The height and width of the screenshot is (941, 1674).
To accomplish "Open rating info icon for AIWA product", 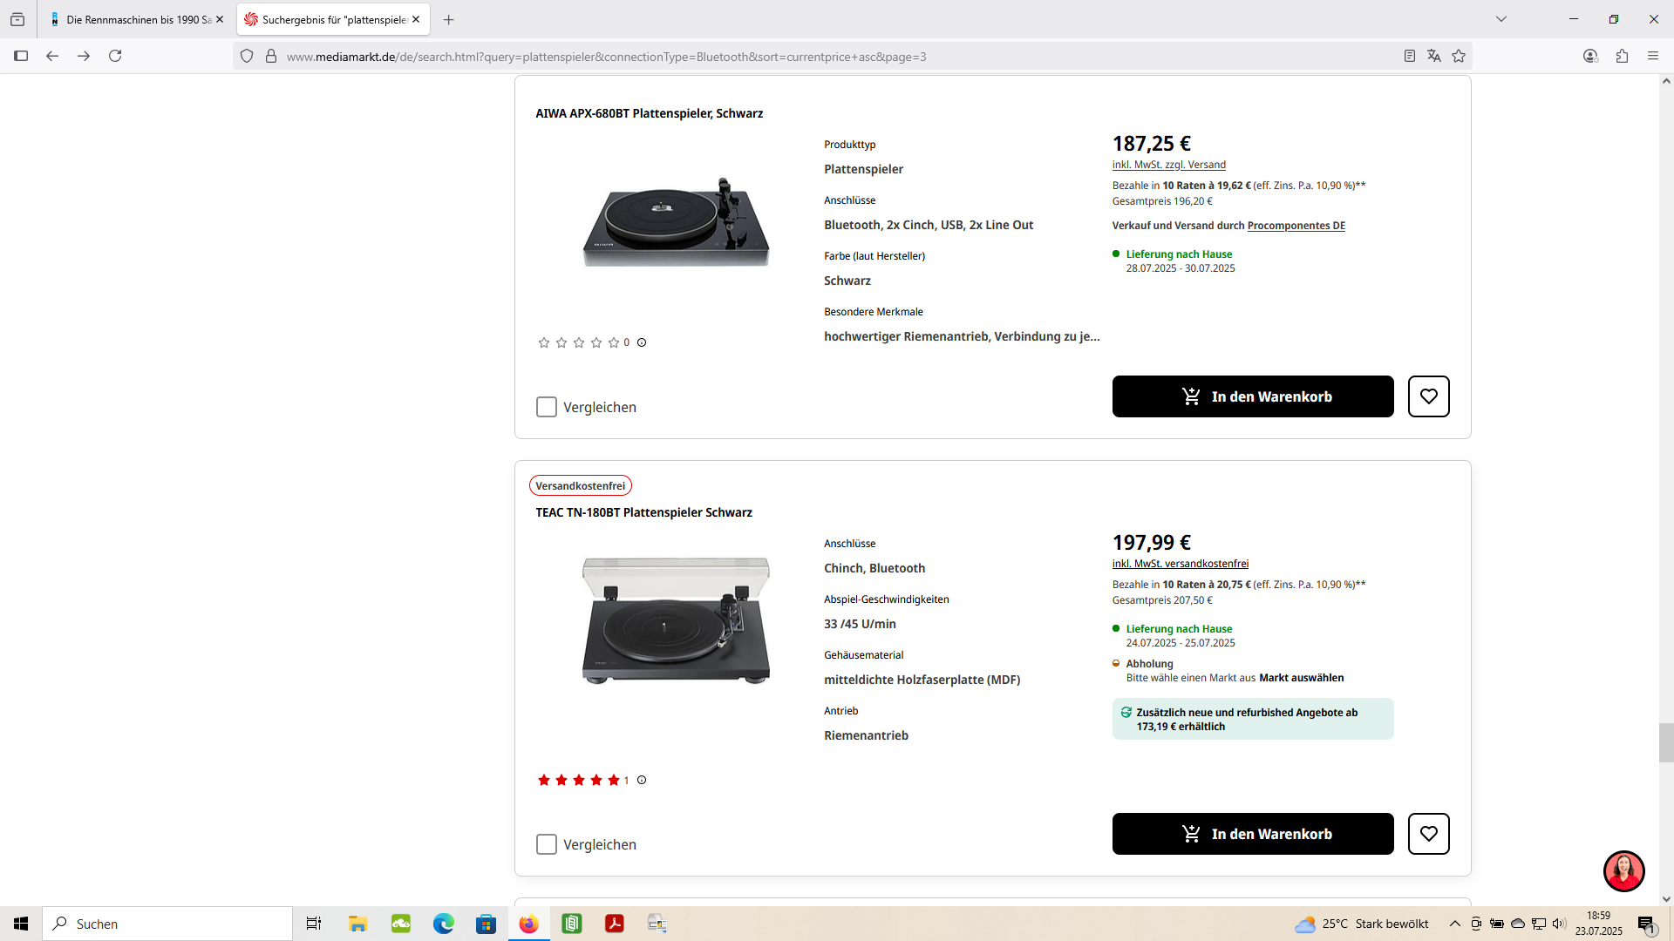I will (x=642, y=342).
